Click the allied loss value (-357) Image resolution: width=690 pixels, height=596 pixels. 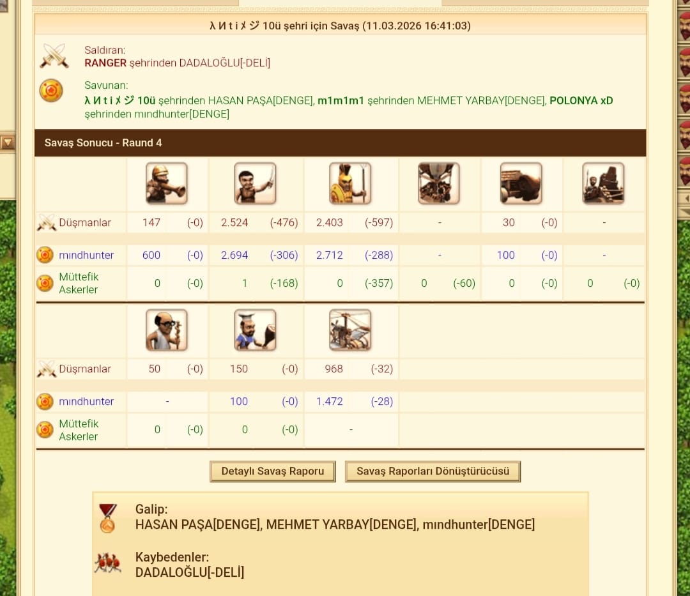(379, 283)
